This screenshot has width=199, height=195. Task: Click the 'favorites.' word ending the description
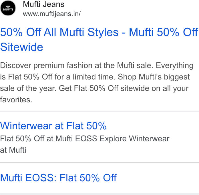click(16, 100)
